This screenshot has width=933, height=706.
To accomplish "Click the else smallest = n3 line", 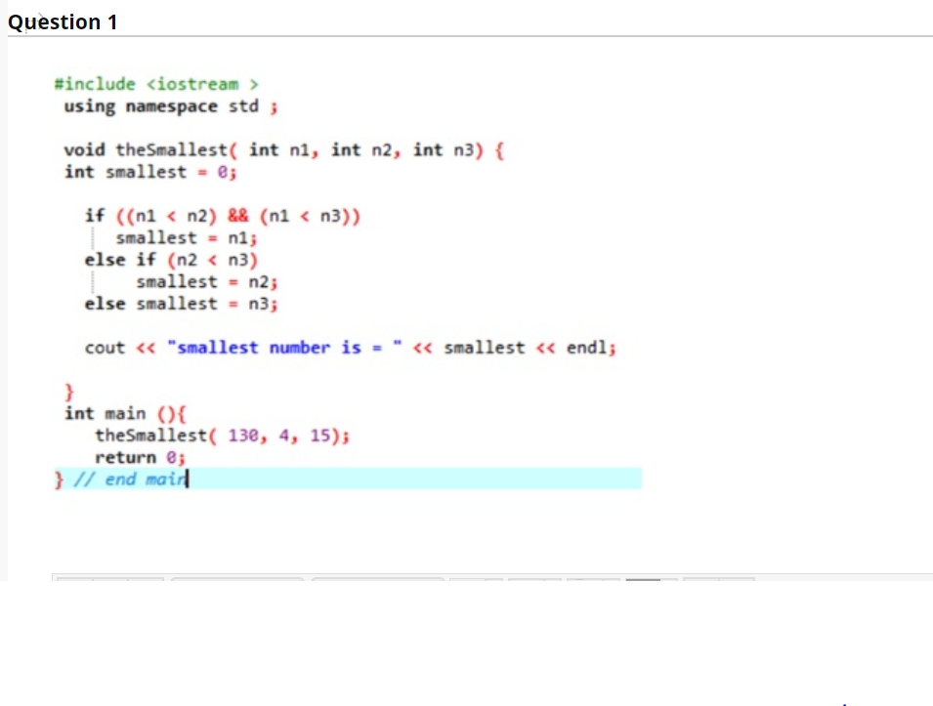I will pyautogui.click(x=181, y=303).
